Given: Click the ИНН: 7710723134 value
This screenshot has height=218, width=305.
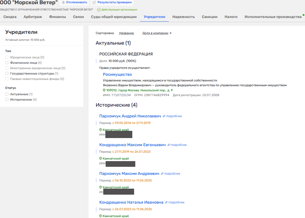Looking at the screenshot, I should 117,95.
